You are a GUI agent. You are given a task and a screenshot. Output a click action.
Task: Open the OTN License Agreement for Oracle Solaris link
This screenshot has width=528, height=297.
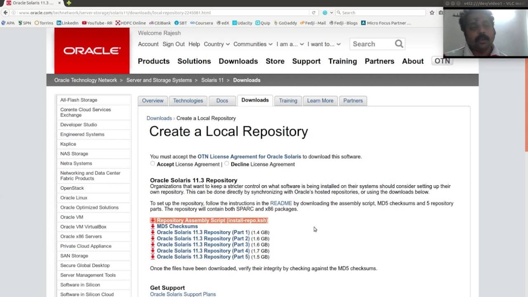249,157
